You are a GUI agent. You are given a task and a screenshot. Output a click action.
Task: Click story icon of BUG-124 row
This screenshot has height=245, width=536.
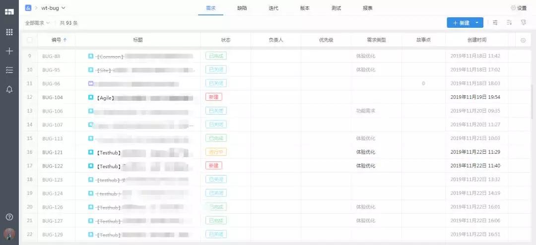[91, 193]
